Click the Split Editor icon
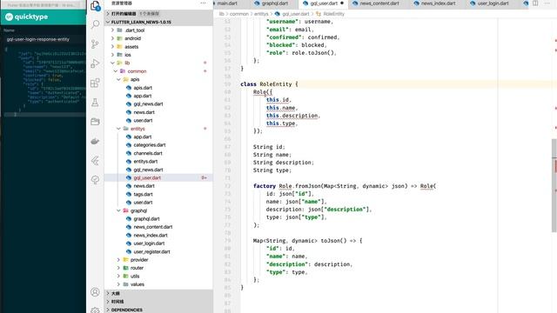Screen dimensions: 557x313 click(x=535, y=3)
